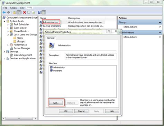This screenshot has height=126, width=164.
Task: Select Task Scheduler in the tree
Action: 19,24
